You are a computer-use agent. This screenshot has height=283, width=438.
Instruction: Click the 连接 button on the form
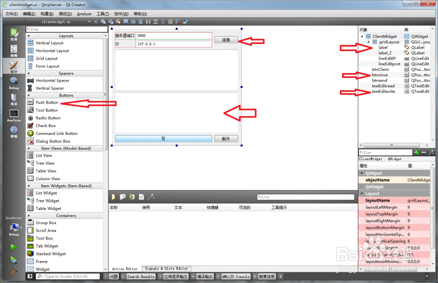(x=226, y=40)
